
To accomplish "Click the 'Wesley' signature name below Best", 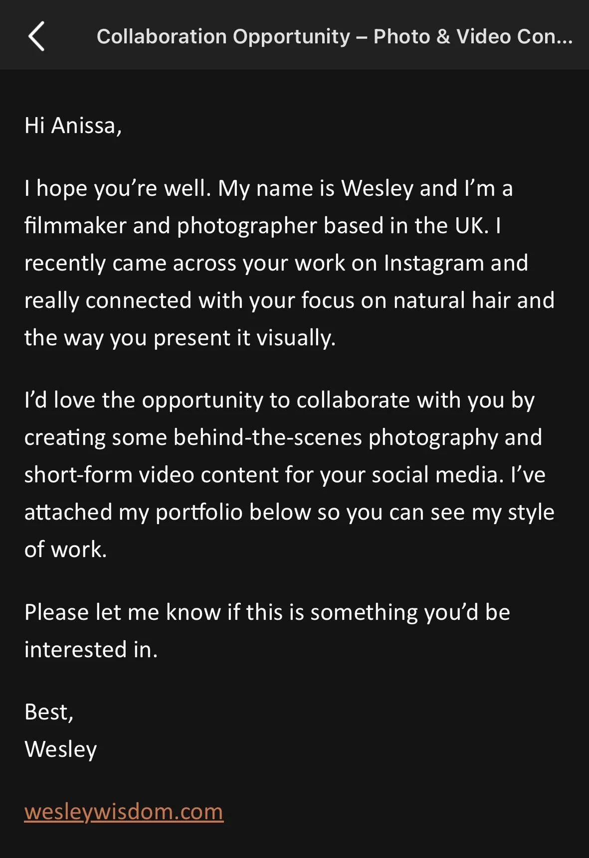I will tap(61, 749).
